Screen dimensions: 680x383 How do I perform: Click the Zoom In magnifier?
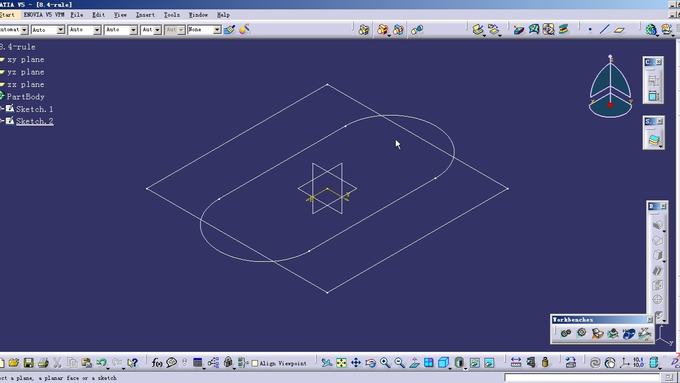(x=385, y=363)
